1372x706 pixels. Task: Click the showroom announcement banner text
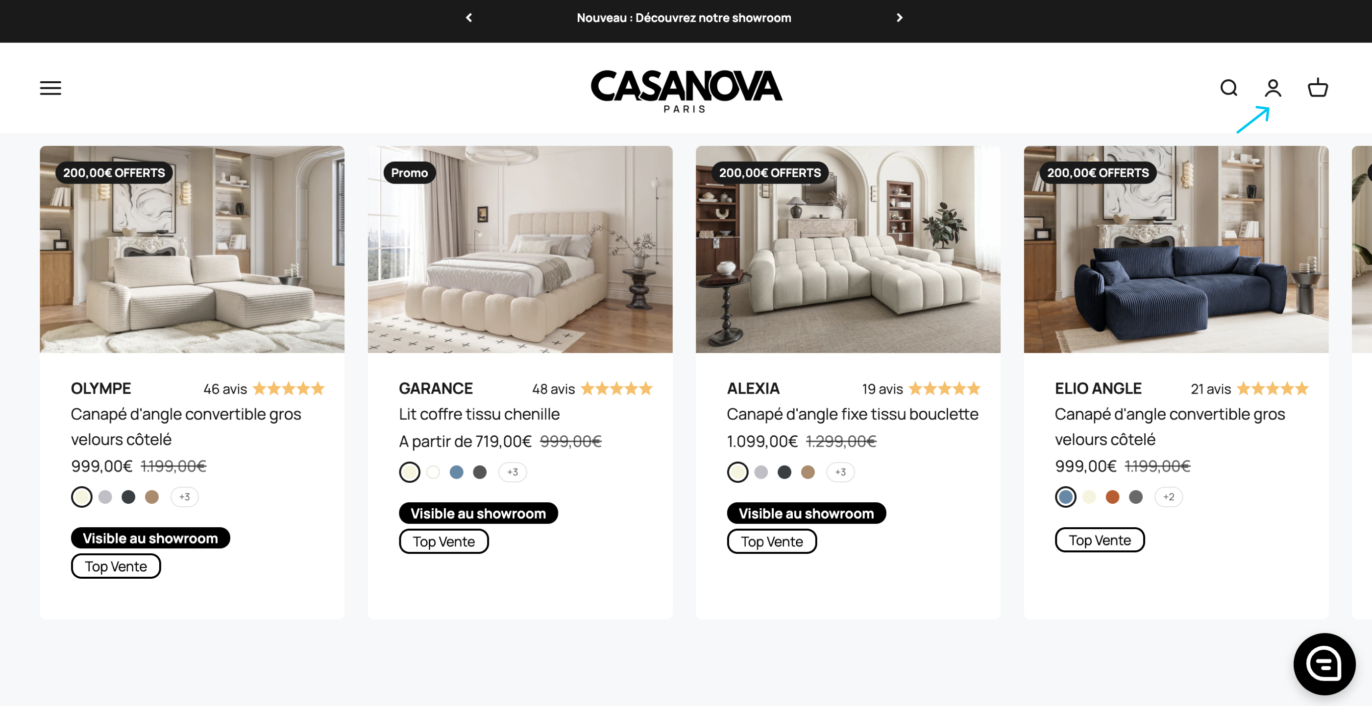click(684, 18)
